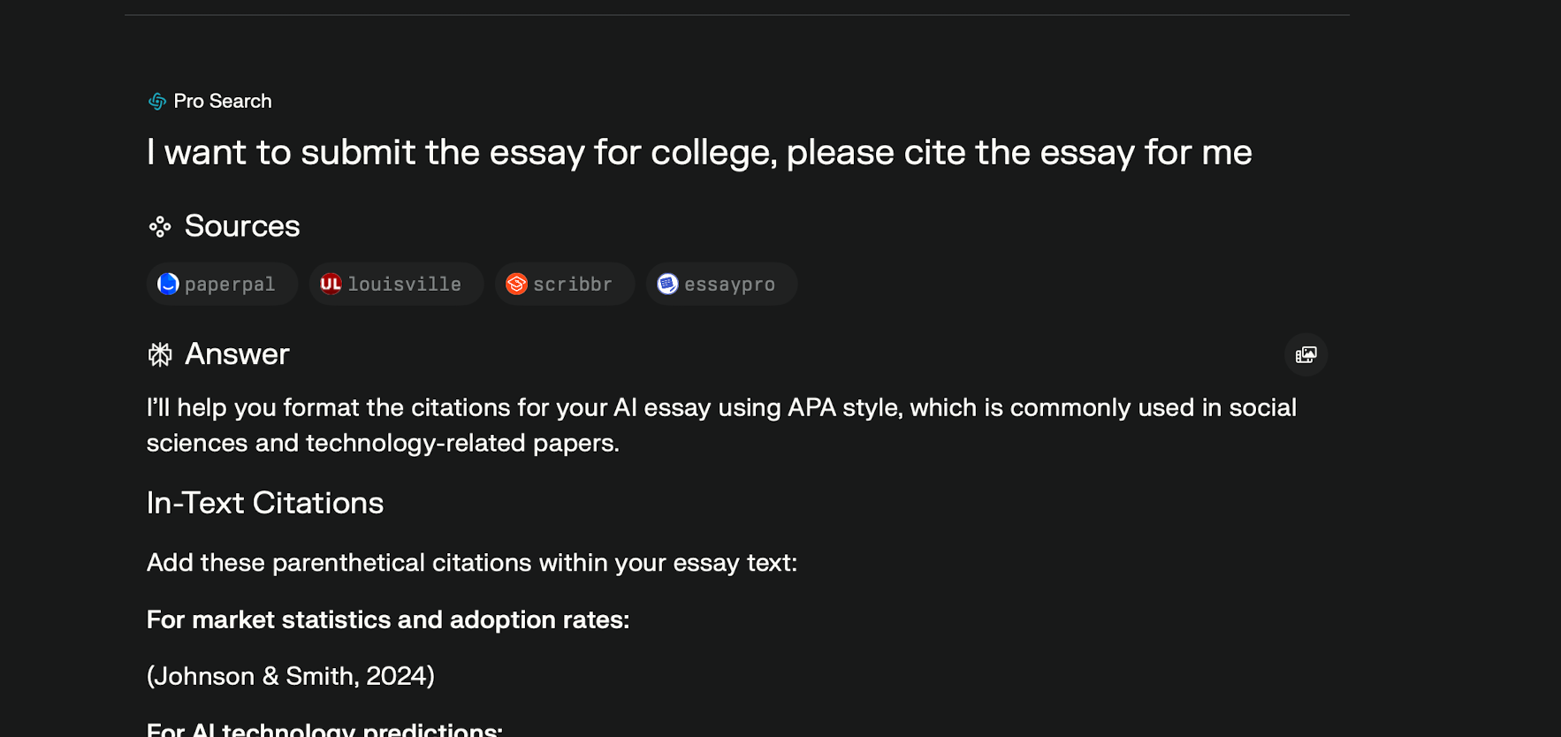Screen dimensions: 1561x737
Task: Click the Pro Search label
Action: [x=223, y=102]
